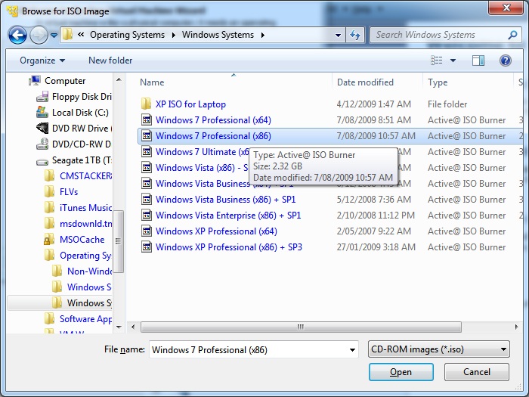The image size is (529, 397).
Task: Select the Non-Windows subfolder in tree
Action: pyautogui.click(x=89, y=271)
